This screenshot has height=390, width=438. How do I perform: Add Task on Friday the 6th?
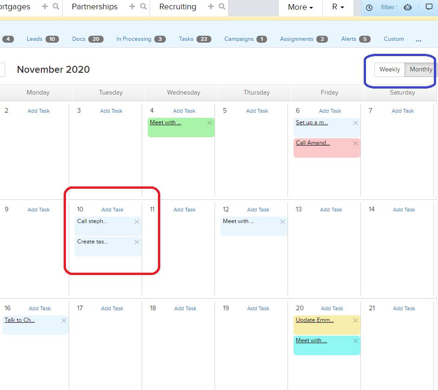coord(330,111)
